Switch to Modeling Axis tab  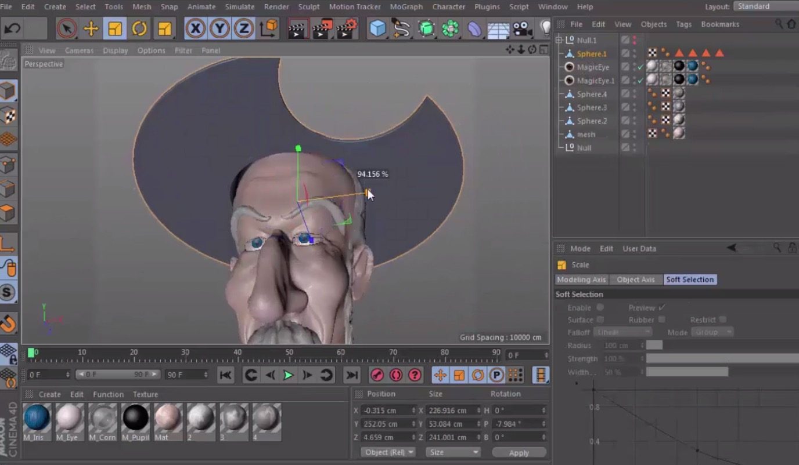pyautogui.click(x=581, y=279)
